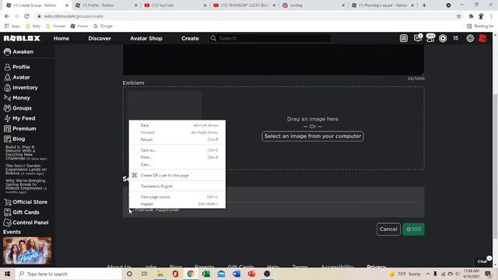The width and height of the screenshot is (498, 280).
Task: Open the Chat panel button
Action: [x=482, y=261]
